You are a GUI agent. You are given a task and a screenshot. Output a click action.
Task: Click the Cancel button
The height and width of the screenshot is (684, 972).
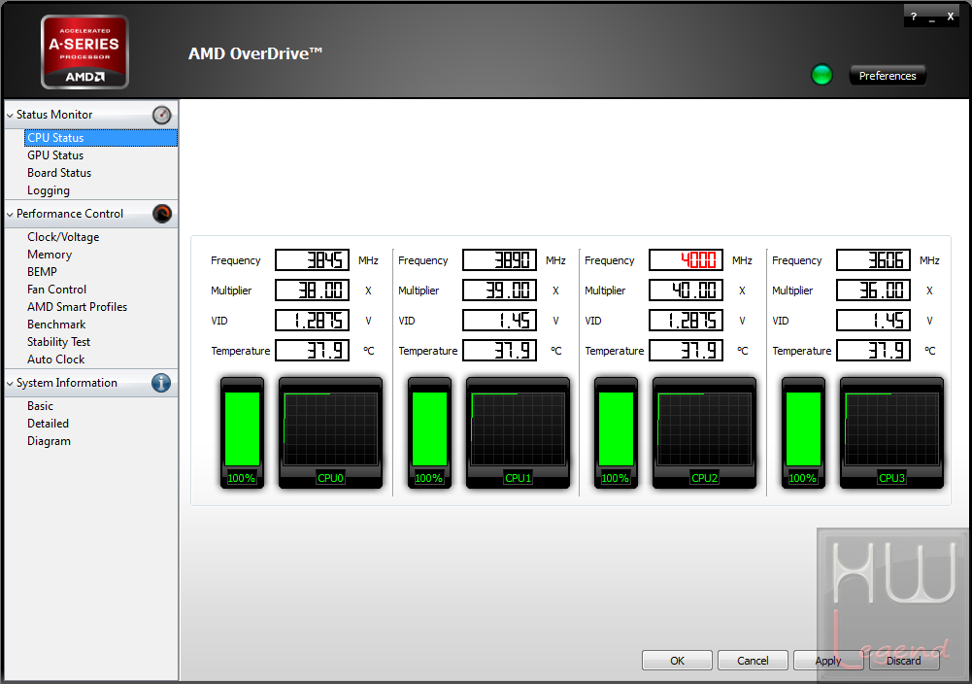[x=753, y=661]
